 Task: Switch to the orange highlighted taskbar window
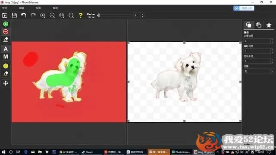tap(159, 152)
